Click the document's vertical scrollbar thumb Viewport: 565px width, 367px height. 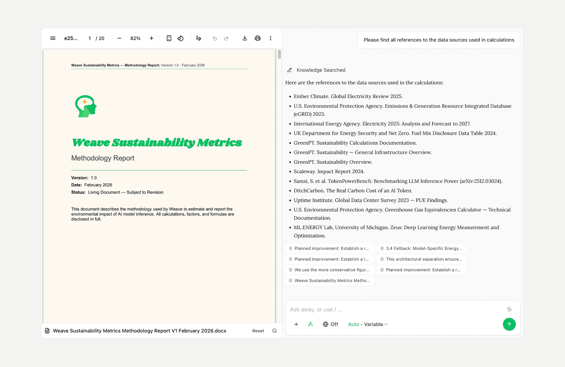click(279, 54)
